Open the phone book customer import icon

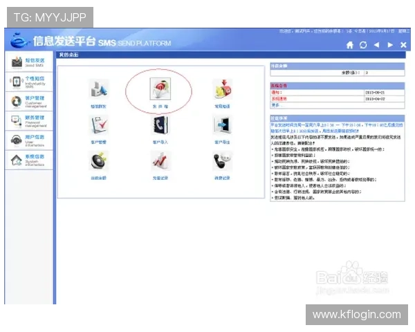tap(160, 125)
